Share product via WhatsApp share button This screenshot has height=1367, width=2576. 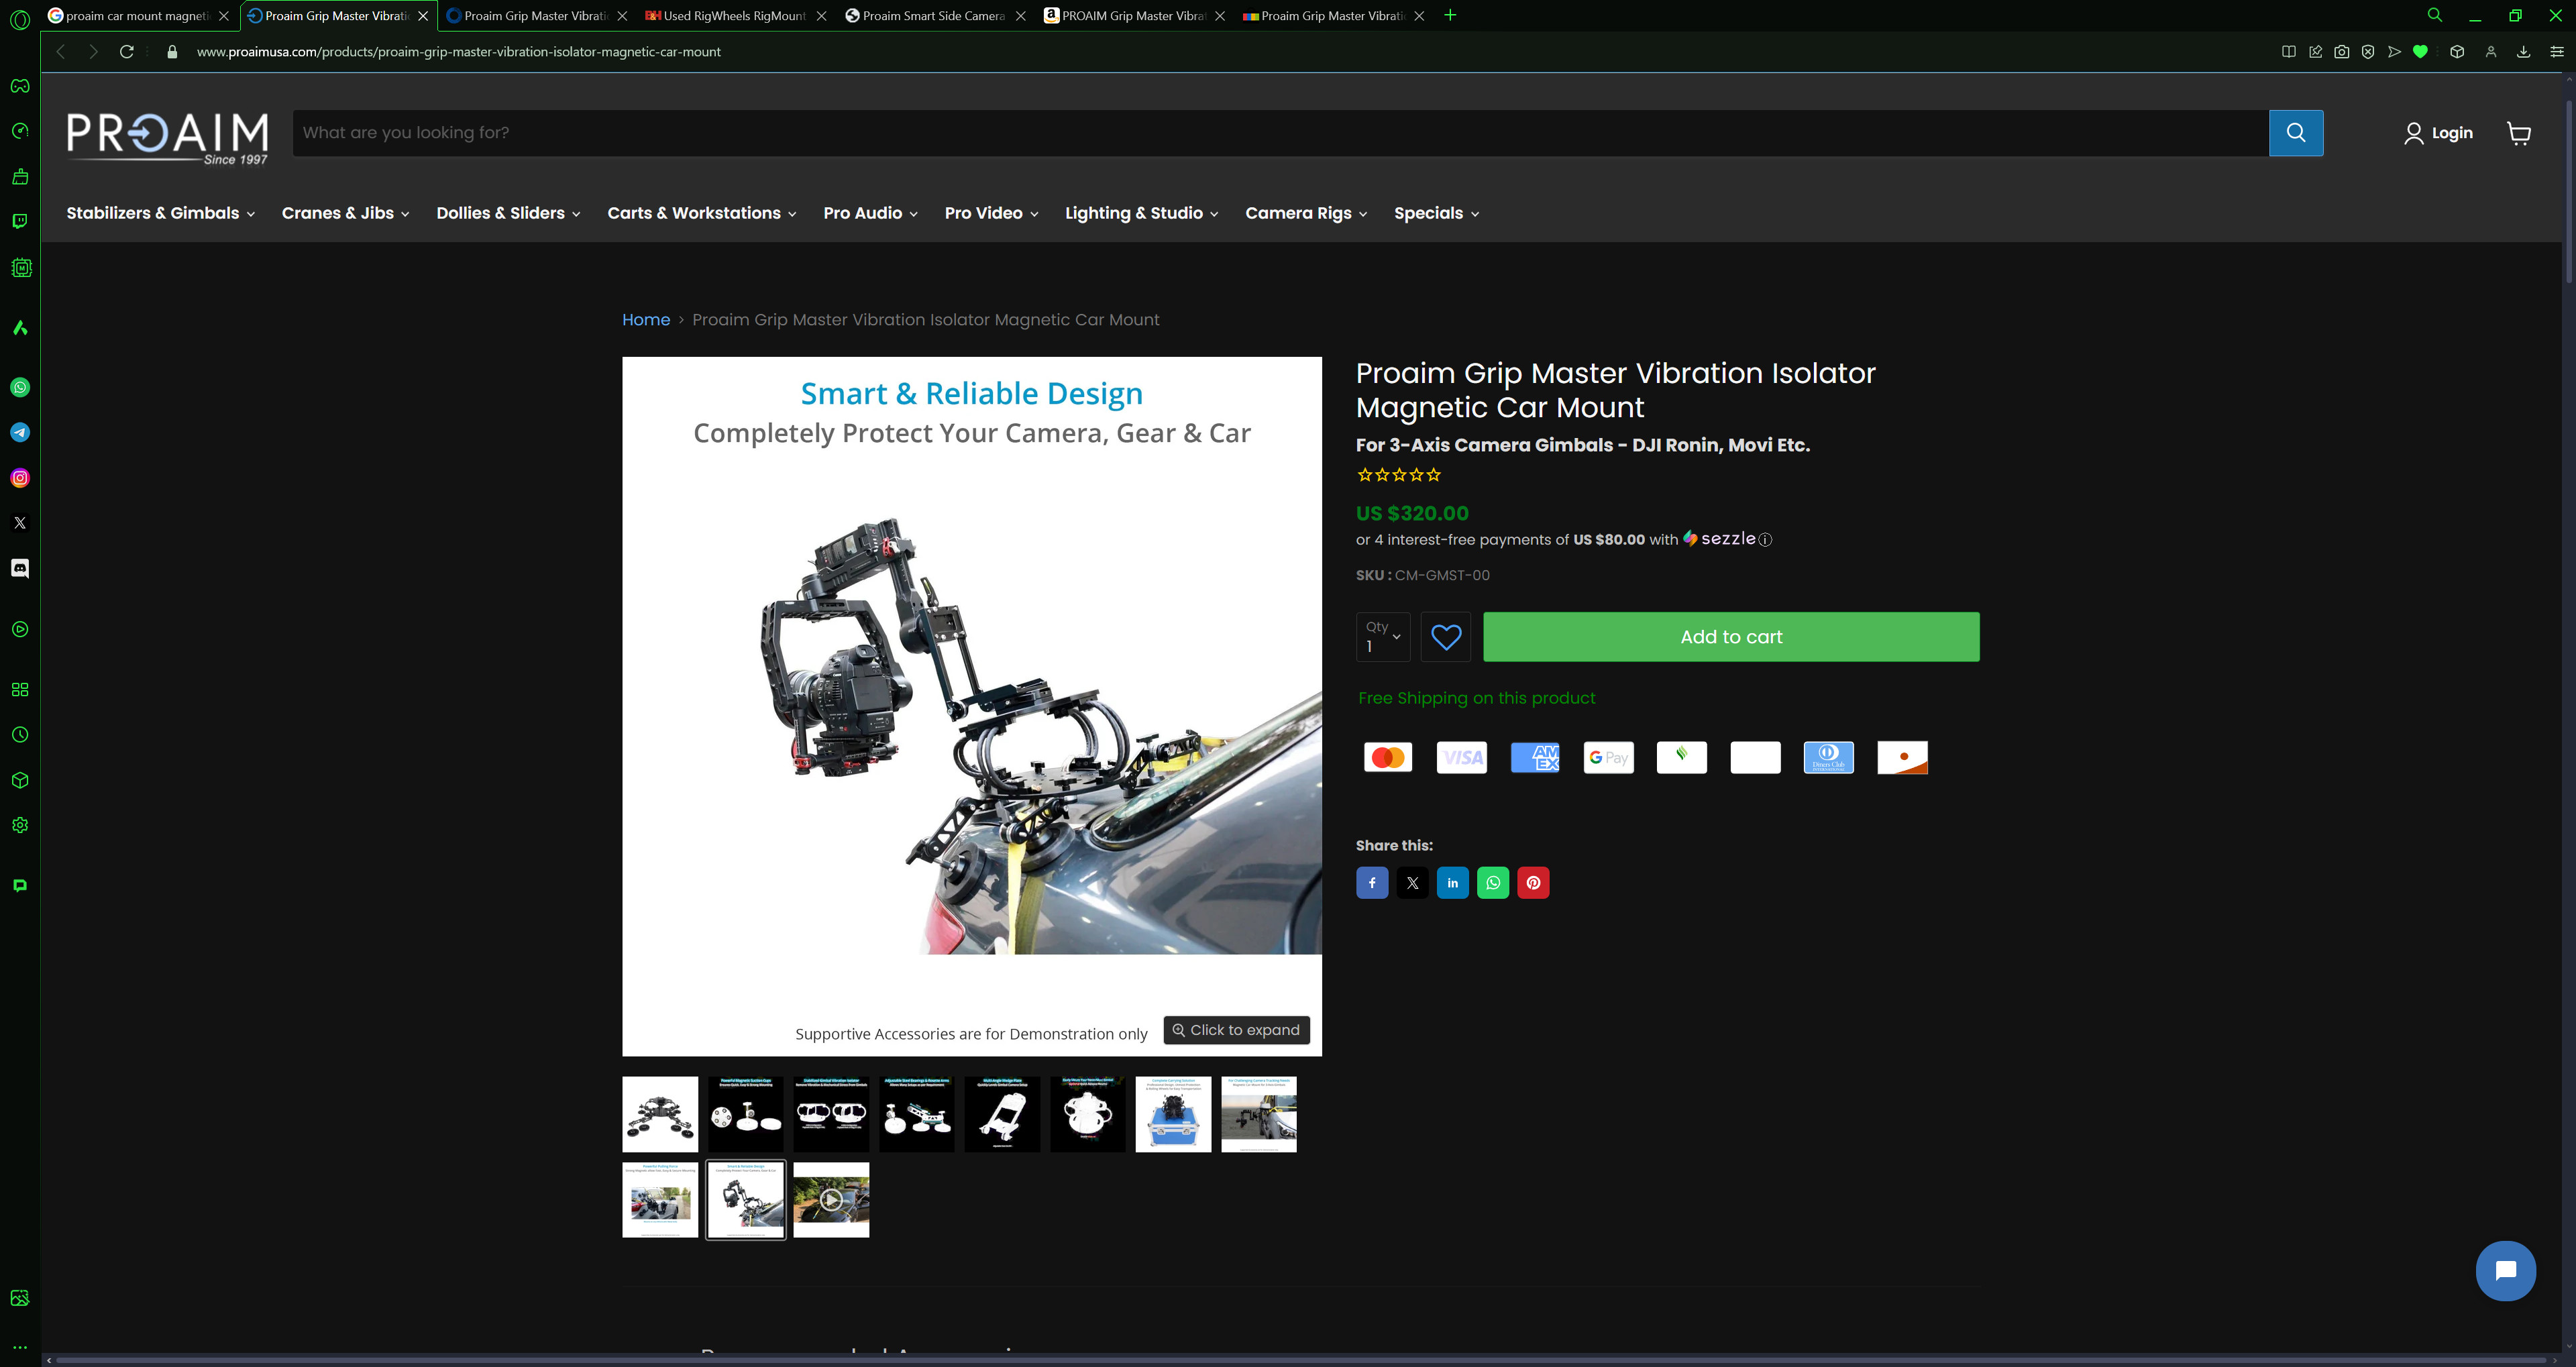pyautogui.click(x=1493, y=883)
